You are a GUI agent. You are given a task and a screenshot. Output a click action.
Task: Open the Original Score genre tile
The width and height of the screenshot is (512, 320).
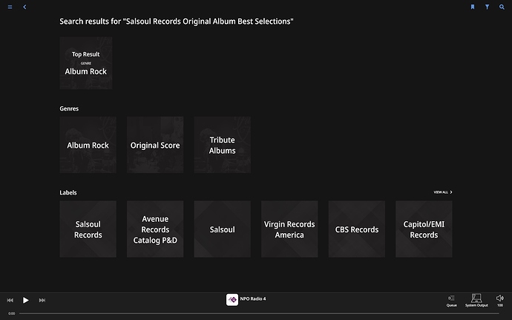point(155,145)
